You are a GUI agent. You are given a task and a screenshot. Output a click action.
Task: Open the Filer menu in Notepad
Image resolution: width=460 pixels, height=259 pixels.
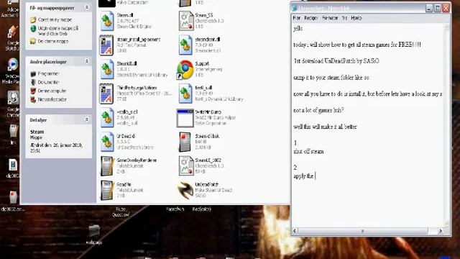[297, 18]
